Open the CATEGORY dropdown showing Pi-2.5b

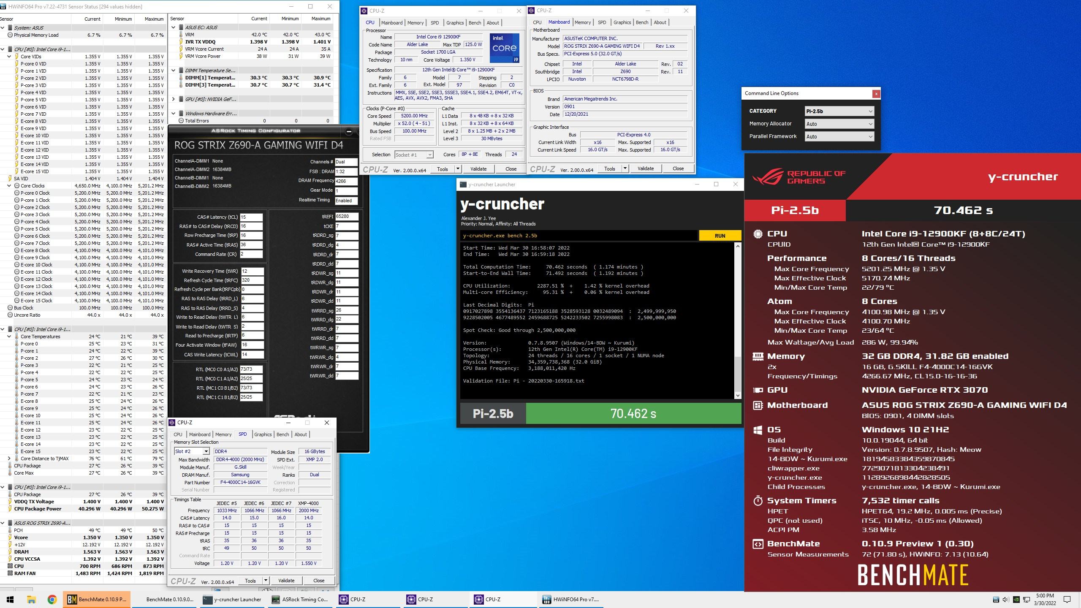click(x=839, y=111)
